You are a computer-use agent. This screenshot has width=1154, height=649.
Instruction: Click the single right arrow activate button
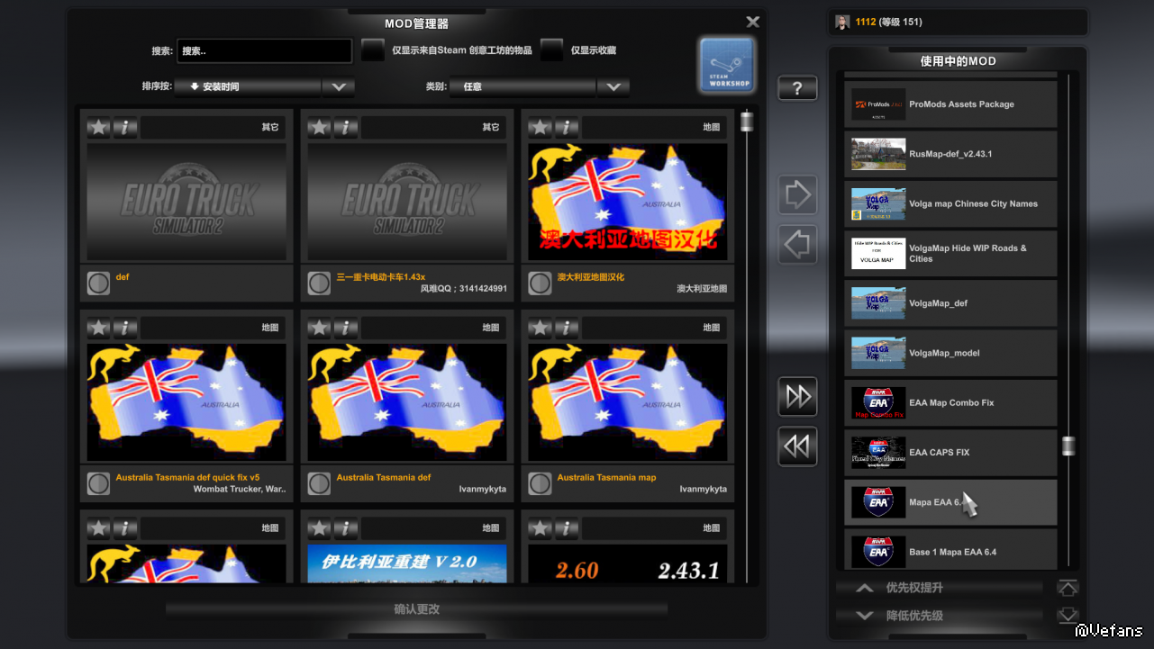797,194
